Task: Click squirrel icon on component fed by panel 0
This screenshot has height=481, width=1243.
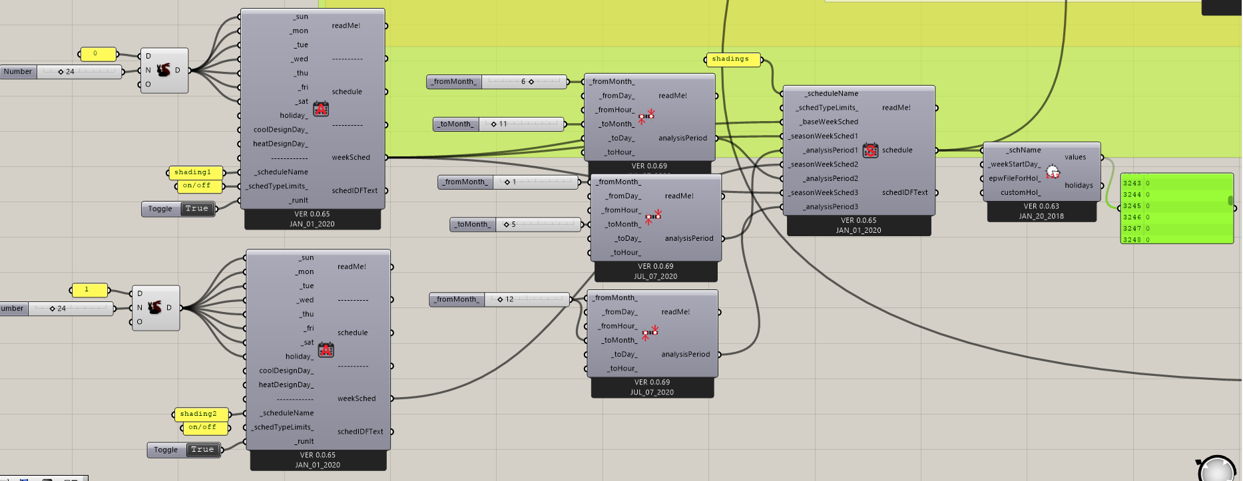Action: tap(163, 70)
